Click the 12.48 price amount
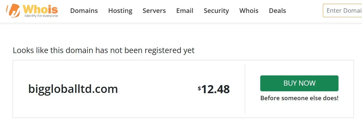362x122 pixels. point(215,89)
